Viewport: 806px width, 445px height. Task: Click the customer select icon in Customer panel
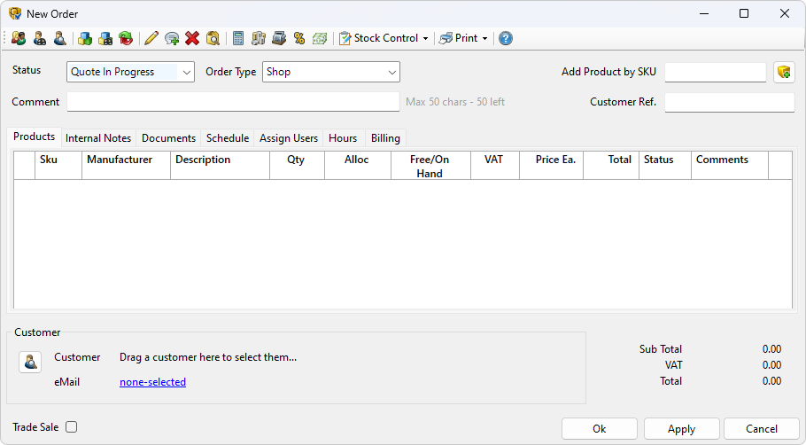point(30,362)
